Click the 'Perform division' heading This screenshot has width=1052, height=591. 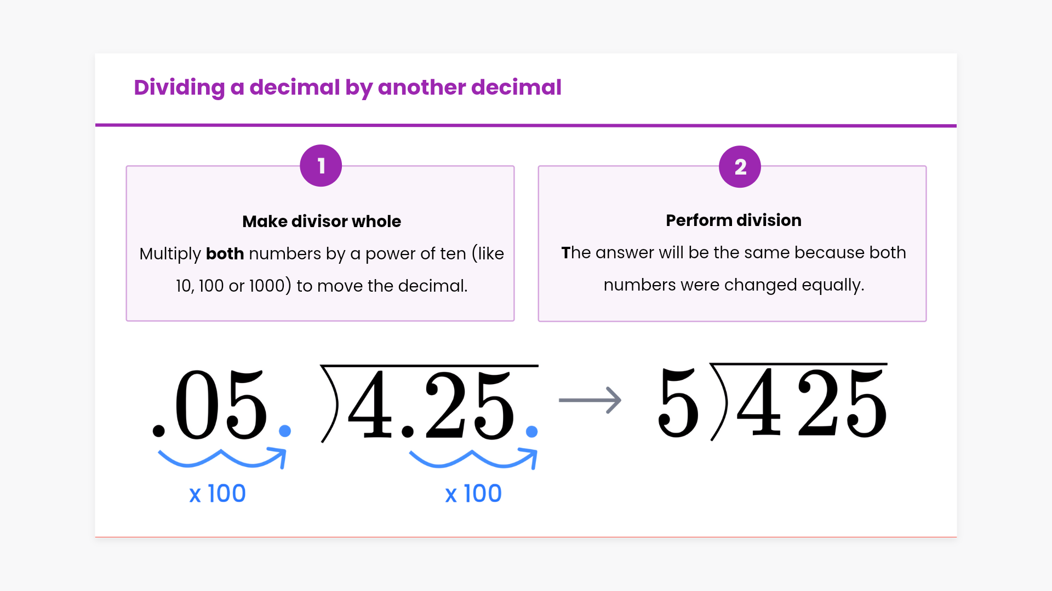click(x=733, y=220)
